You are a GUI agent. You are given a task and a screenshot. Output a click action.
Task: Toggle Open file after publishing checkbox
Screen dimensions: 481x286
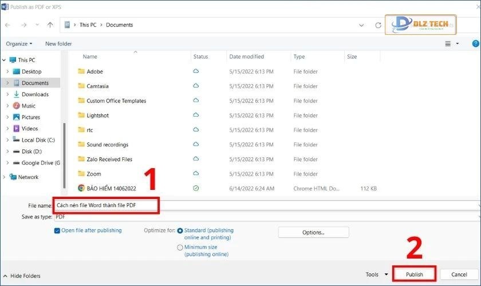click(57, 231)
